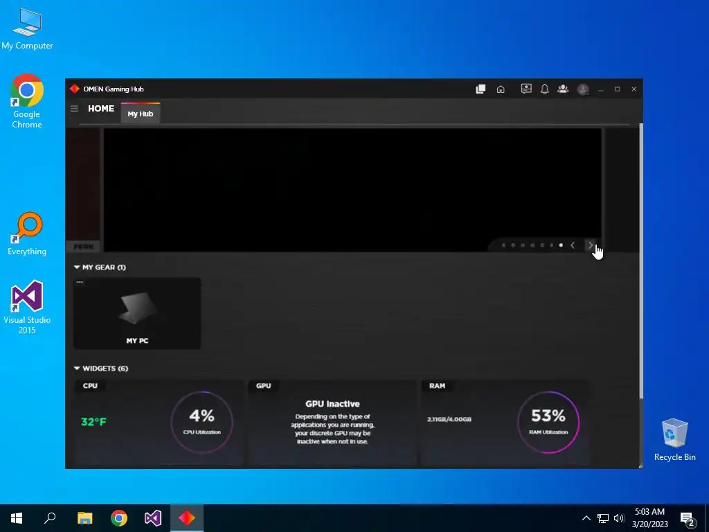This screenshot has width=709, height=532.
Task: Click the PERK banner label
Action: click(83, 247)
